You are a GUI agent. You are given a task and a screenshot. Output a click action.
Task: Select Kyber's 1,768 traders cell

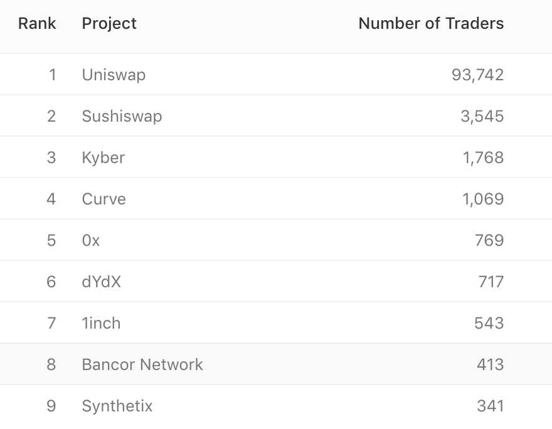coord(483,157)
